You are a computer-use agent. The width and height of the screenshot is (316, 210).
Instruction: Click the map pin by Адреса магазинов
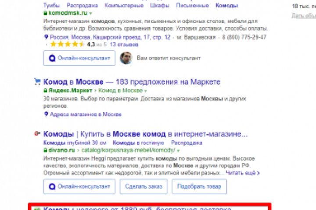46,114
